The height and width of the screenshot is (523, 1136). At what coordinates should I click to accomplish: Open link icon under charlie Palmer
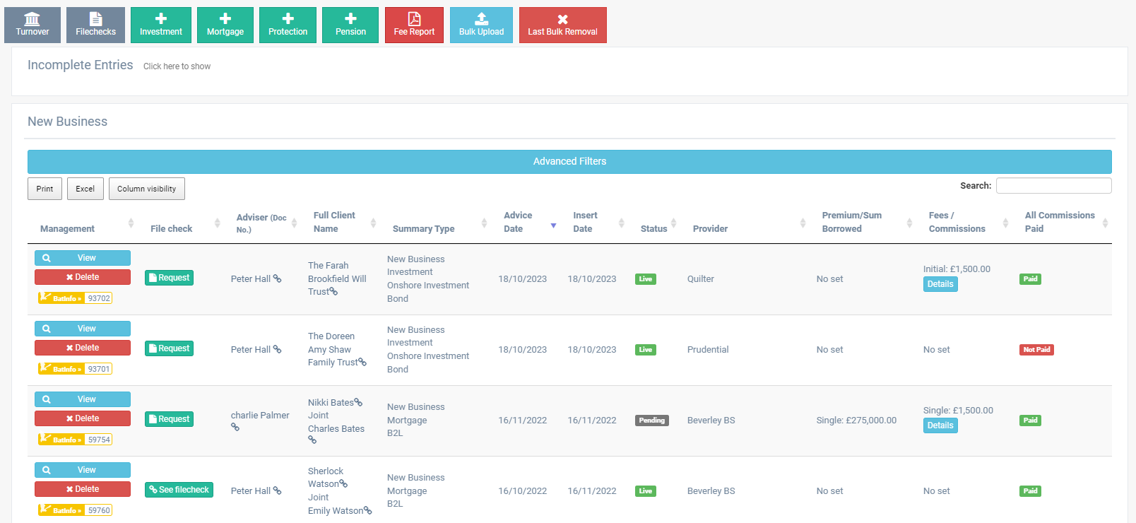pos(235,427)
